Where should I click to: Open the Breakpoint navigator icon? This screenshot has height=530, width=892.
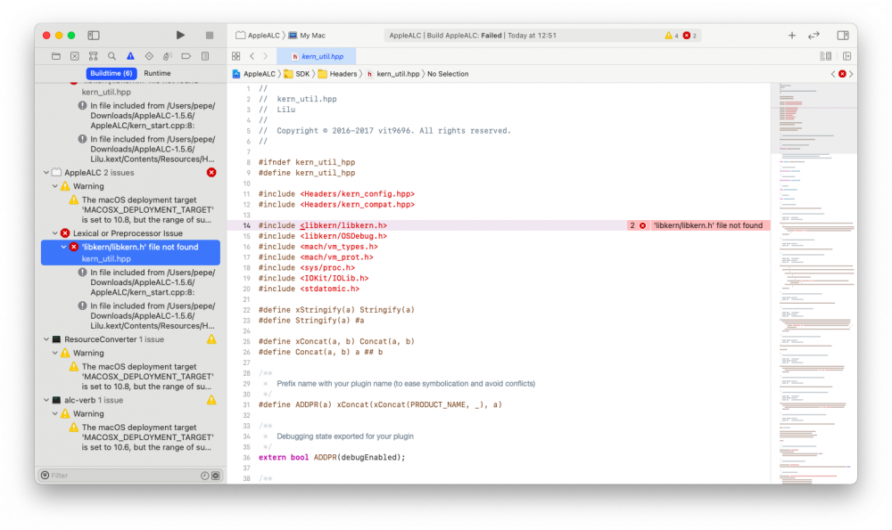tap(186, 56)
